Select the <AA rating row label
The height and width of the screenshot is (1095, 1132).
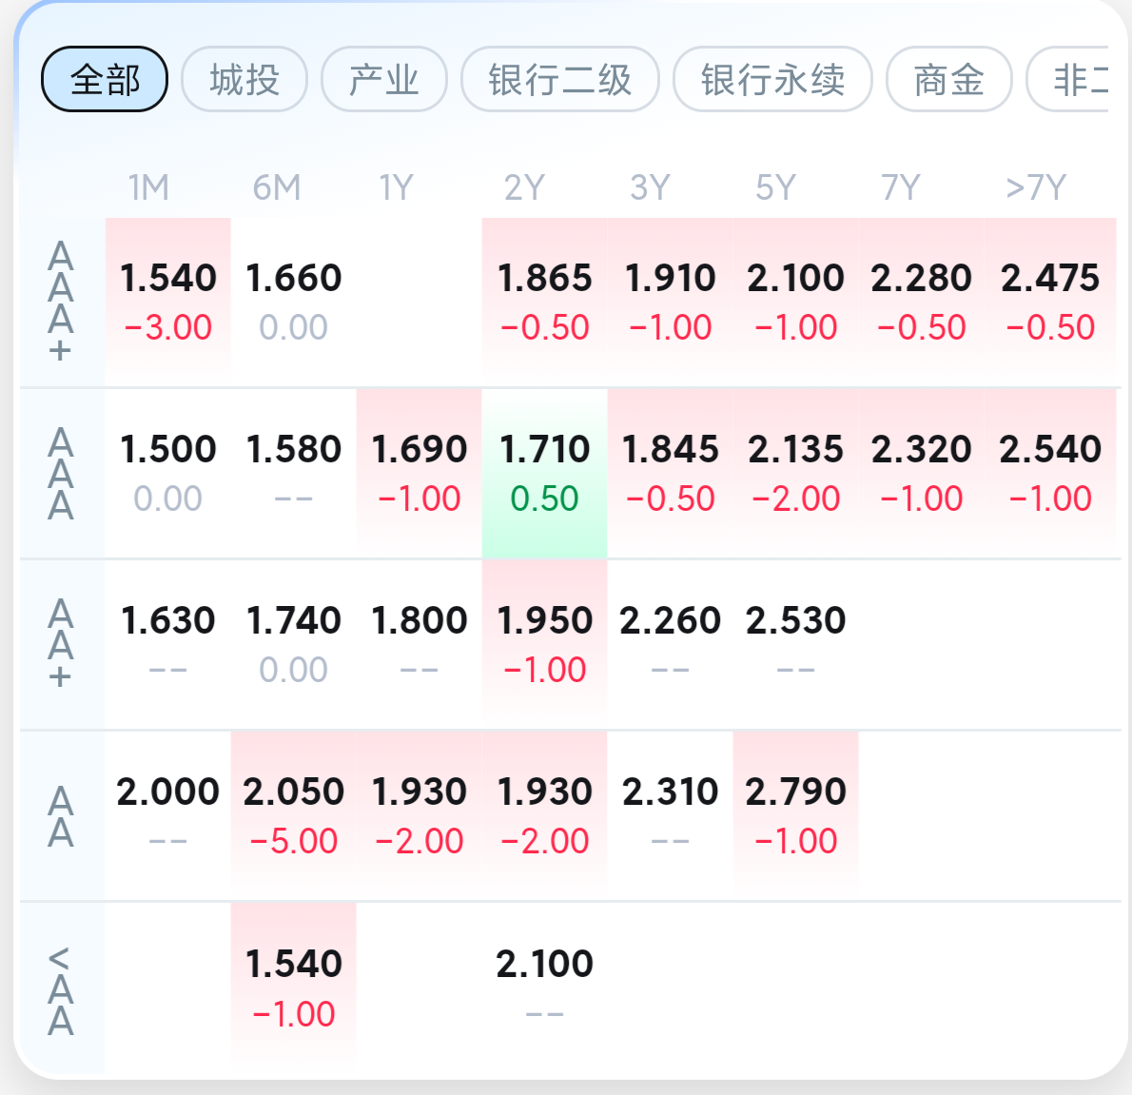(x=61, y=991)
